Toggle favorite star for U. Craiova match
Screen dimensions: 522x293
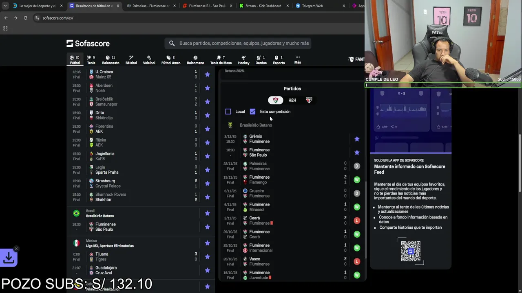207,74
